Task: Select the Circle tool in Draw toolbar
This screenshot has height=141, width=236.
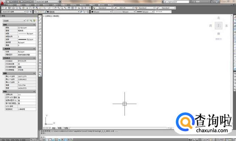Action: (x=40, y=35)
